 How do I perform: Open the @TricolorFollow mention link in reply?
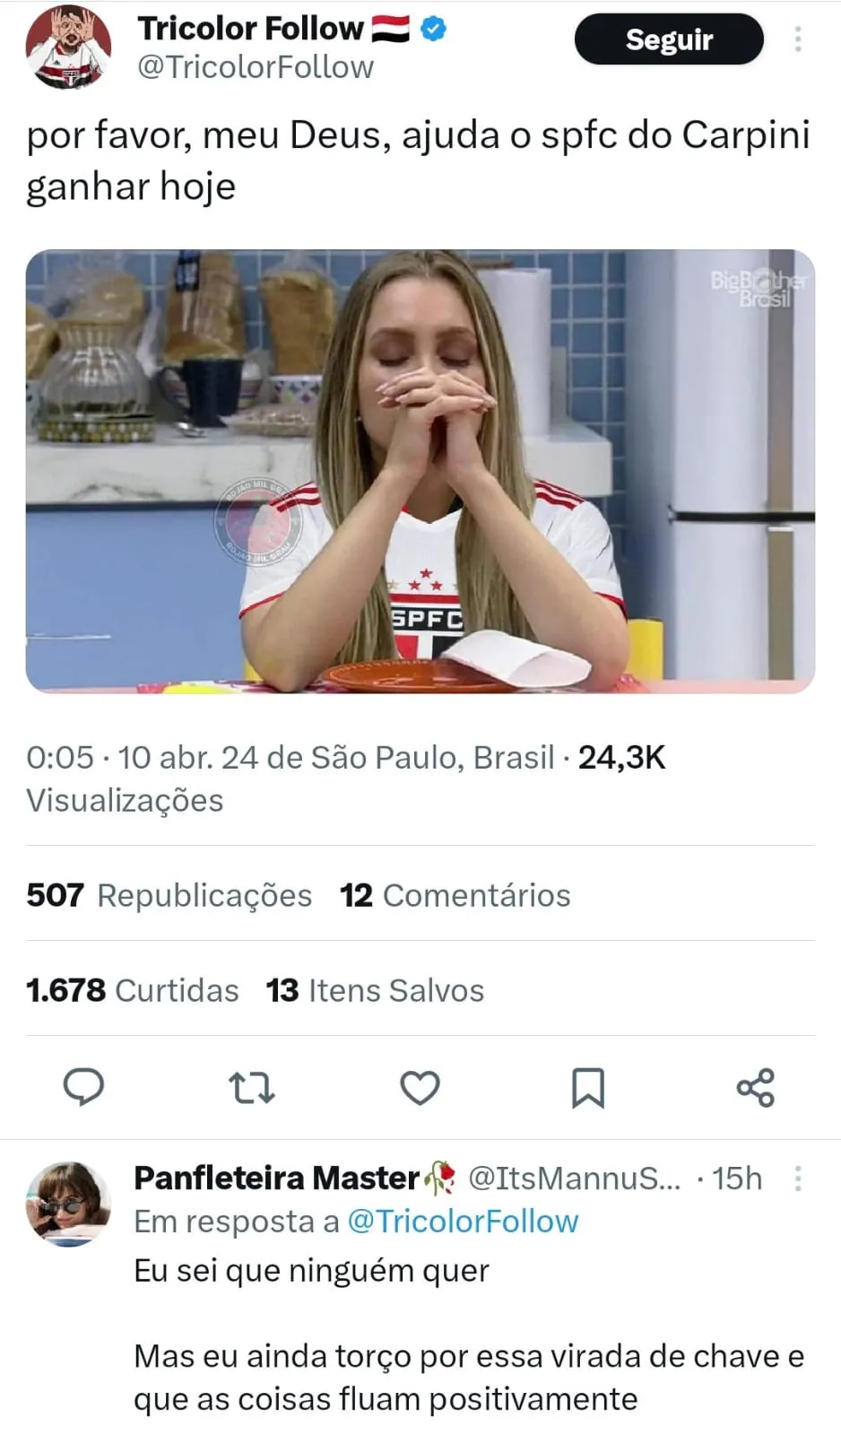463,1222
